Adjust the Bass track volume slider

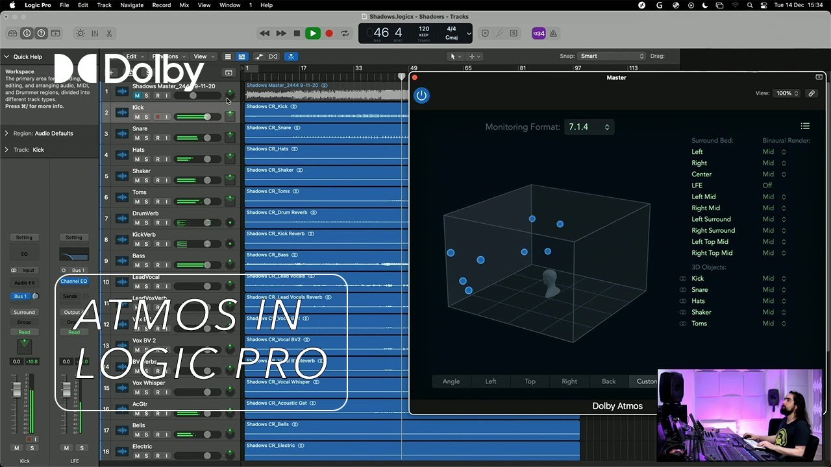(198, 265)
